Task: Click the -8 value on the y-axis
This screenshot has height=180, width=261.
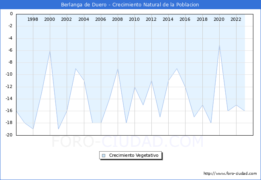Action: tap(10, 62)
